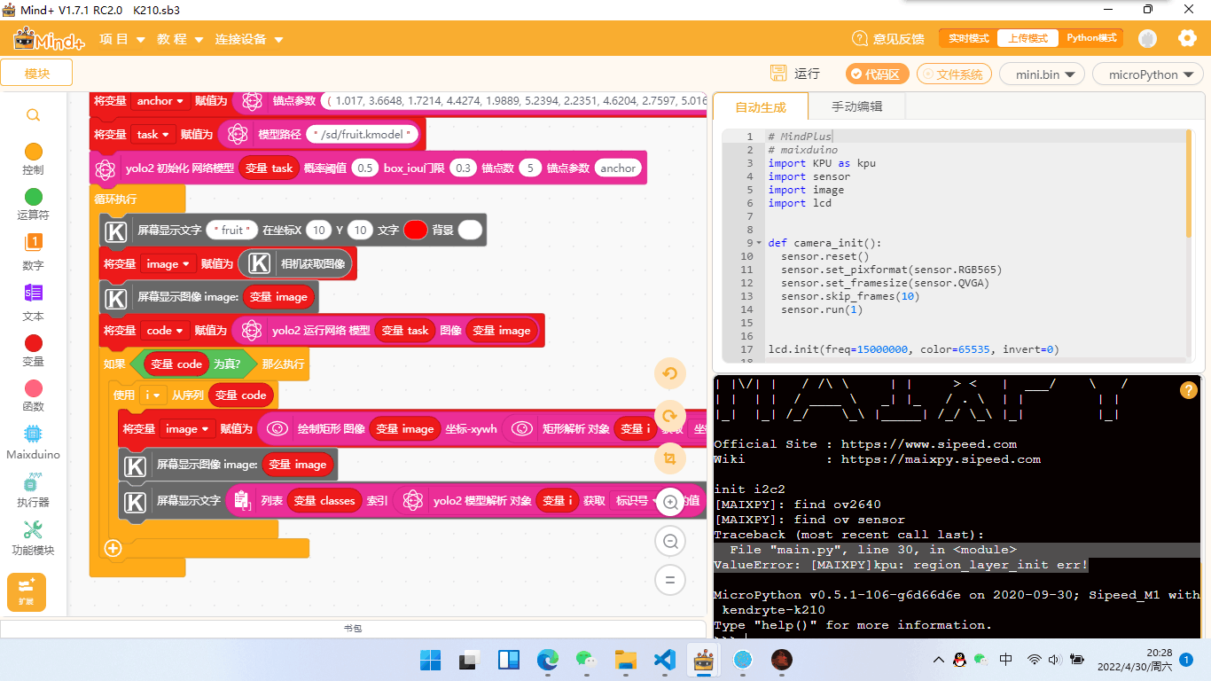Zoom out on the block workspace
1211x681 pixels.
[x=669, y=541]
